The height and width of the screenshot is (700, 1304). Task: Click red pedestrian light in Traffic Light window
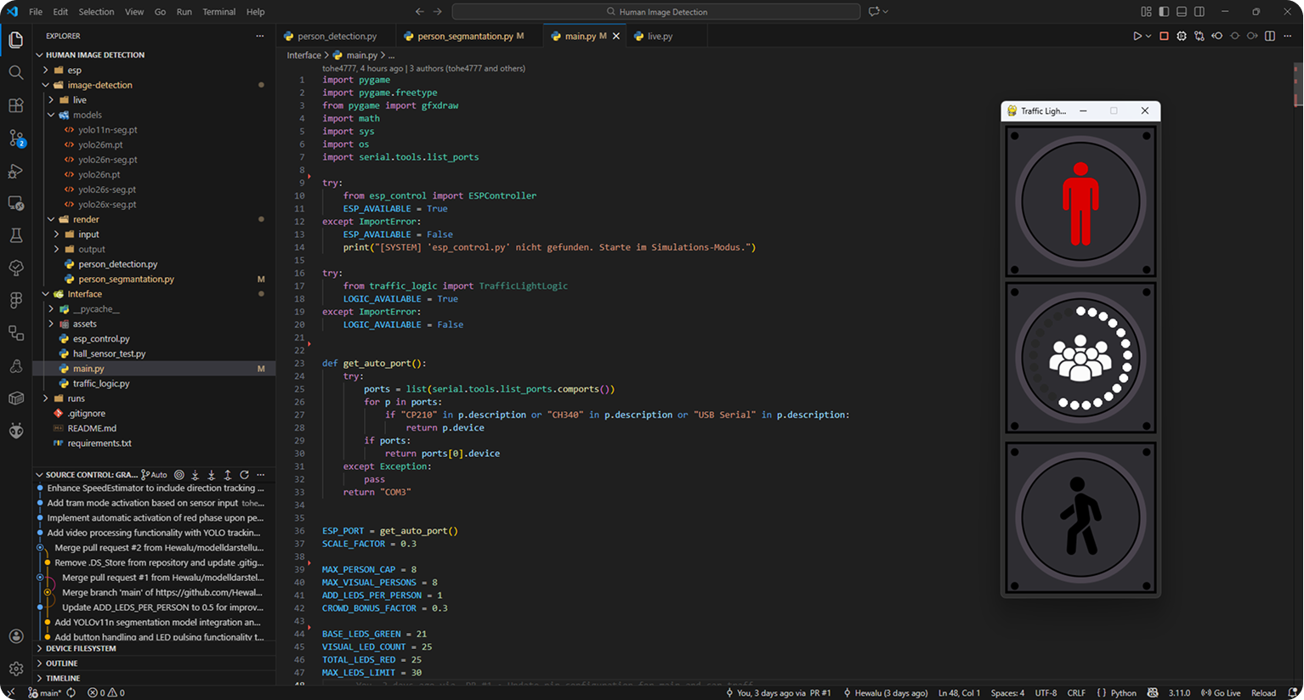pyautogui.click(x=1080, y=202)
